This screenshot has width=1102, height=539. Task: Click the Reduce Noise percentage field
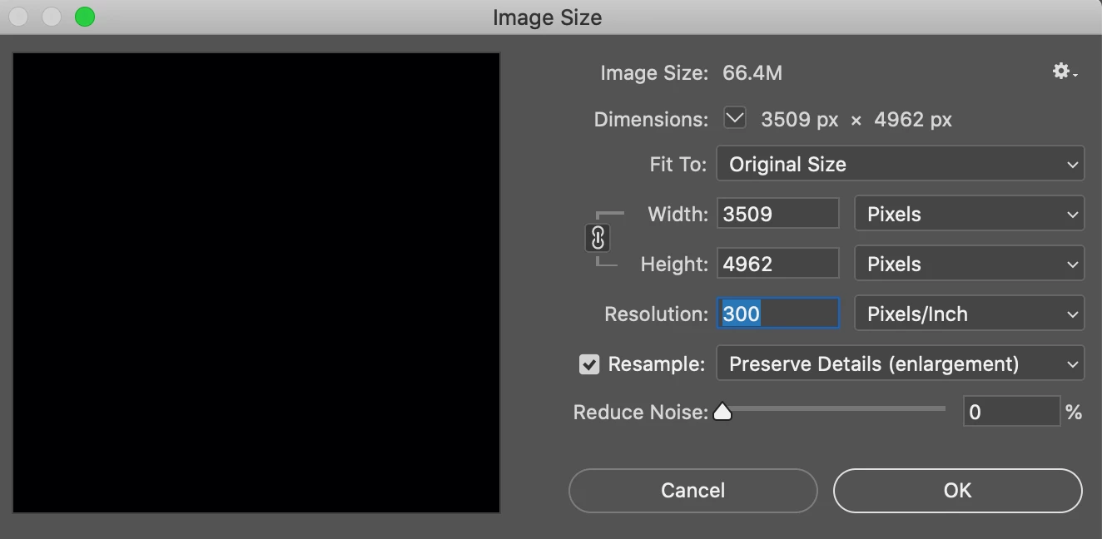click(1011, 412)
